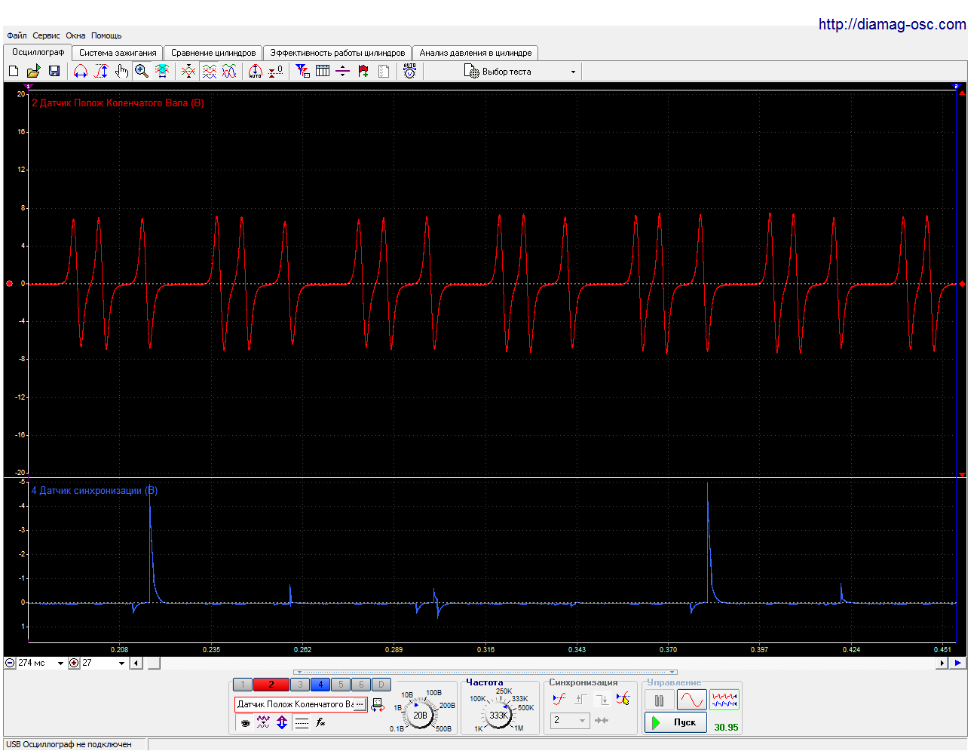977x754 pixels.
Task: Click the zero-level offset icon
Action: [276, 71]
